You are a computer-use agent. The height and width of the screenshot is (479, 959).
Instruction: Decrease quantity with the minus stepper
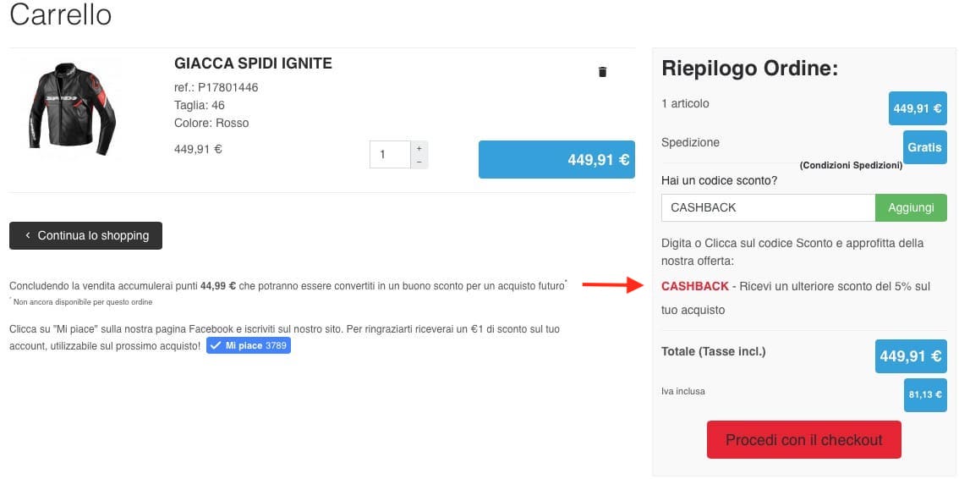[419, 162]
